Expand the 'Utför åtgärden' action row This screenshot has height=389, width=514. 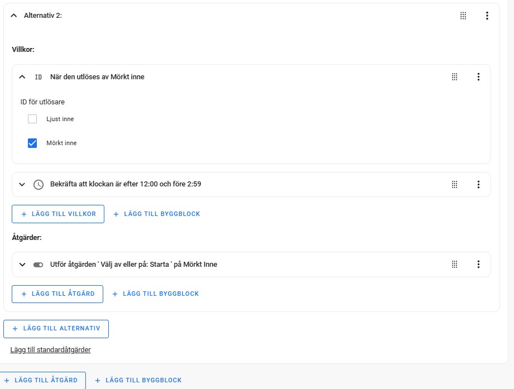pos(22,264)
